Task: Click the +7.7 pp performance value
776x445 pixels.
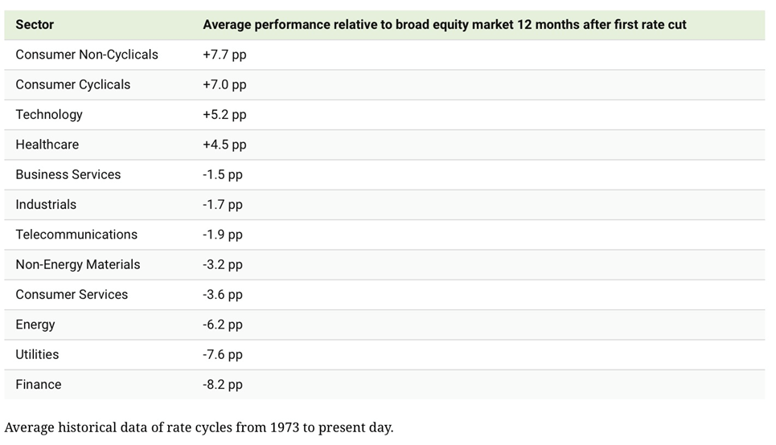Action: 224,55
